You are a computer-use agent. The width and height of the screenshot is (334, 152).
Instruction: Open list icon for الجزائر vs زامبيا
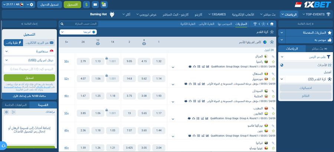click(199, 67)
